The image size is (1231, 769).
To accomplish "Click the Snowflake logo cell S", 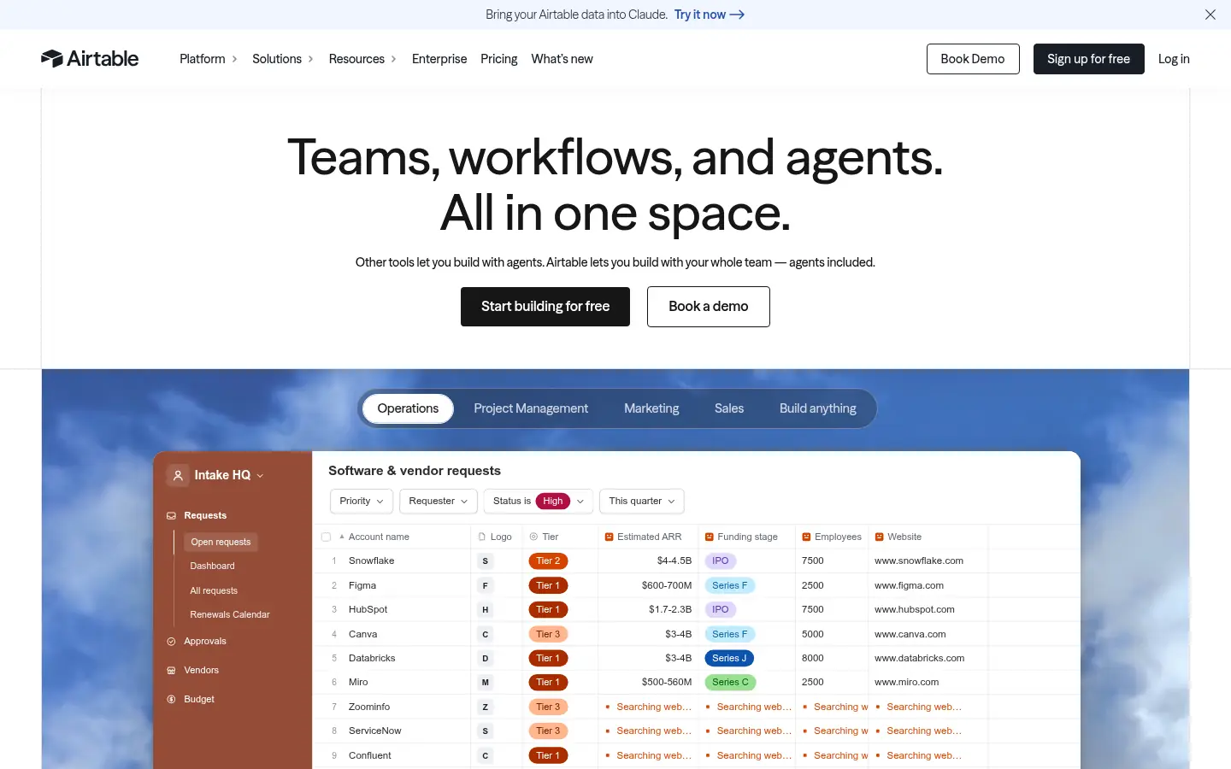I will tap(486, 561).
